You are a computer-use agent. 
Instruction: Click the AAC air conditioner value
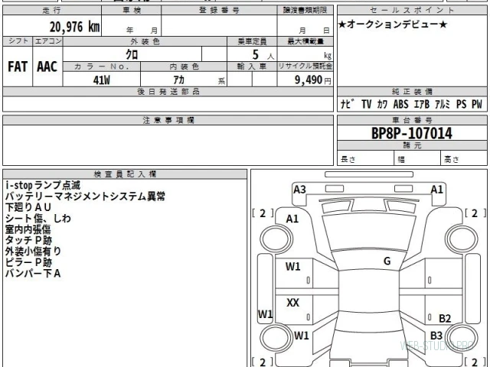pyautogui.click(x=47, y=67)
